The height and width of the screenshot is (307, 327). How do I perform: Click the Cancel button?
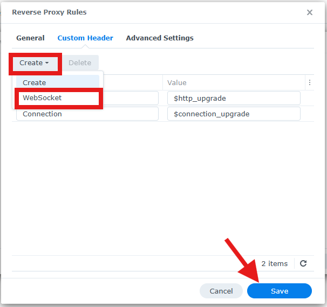click(221, 291)
